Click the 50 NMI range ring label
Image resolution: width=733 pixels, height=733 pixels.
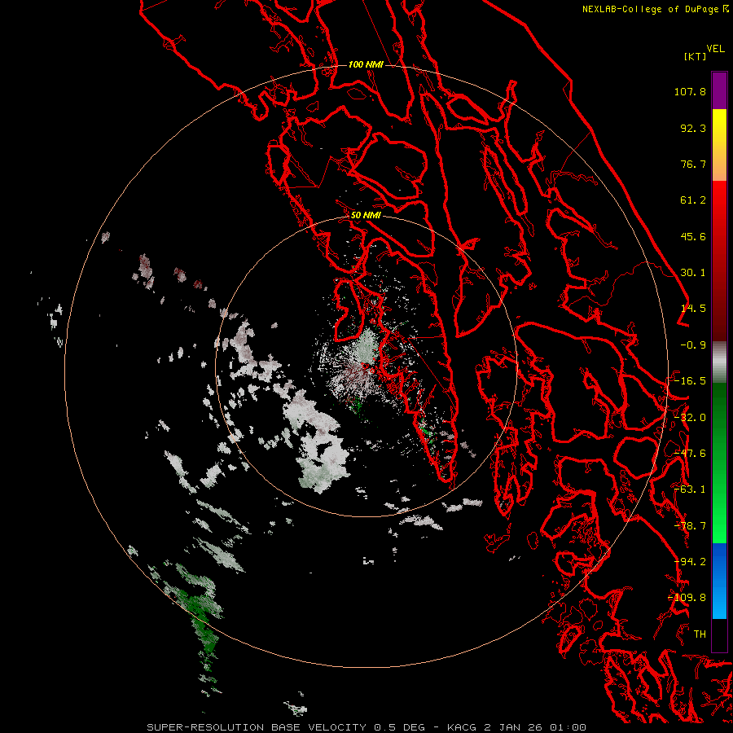click(x=366, y=216)
